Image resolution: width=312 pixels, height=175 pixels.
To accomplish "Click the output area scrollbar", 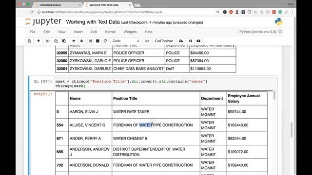I will (274, 96).
